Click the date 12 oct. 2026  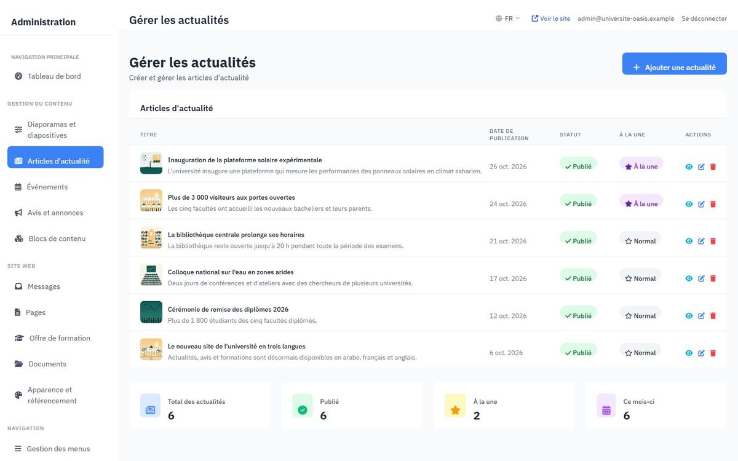point(508,316)
